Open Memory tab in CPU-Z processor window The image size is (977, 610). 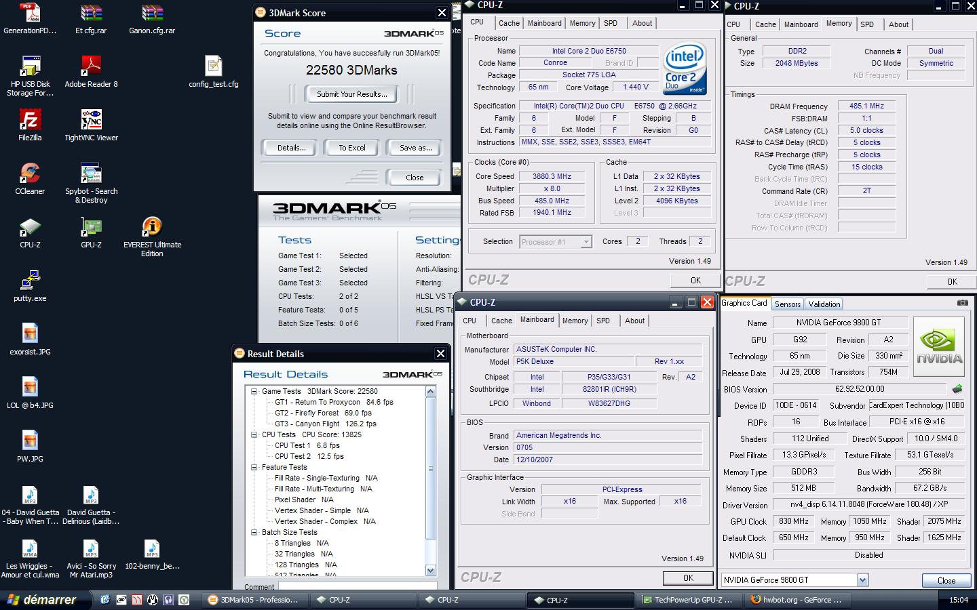pyautogui.click(x=582, y=23)
